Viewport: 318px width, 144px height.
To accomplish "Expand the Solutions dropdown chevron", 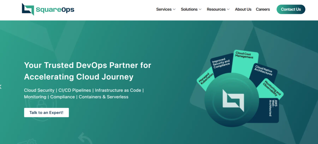I will tap(200, 9).
